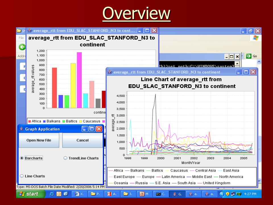Click 'United Kingdom' in the line chart legend
Screen dimensions: 273x205
[x=217, y=183]
